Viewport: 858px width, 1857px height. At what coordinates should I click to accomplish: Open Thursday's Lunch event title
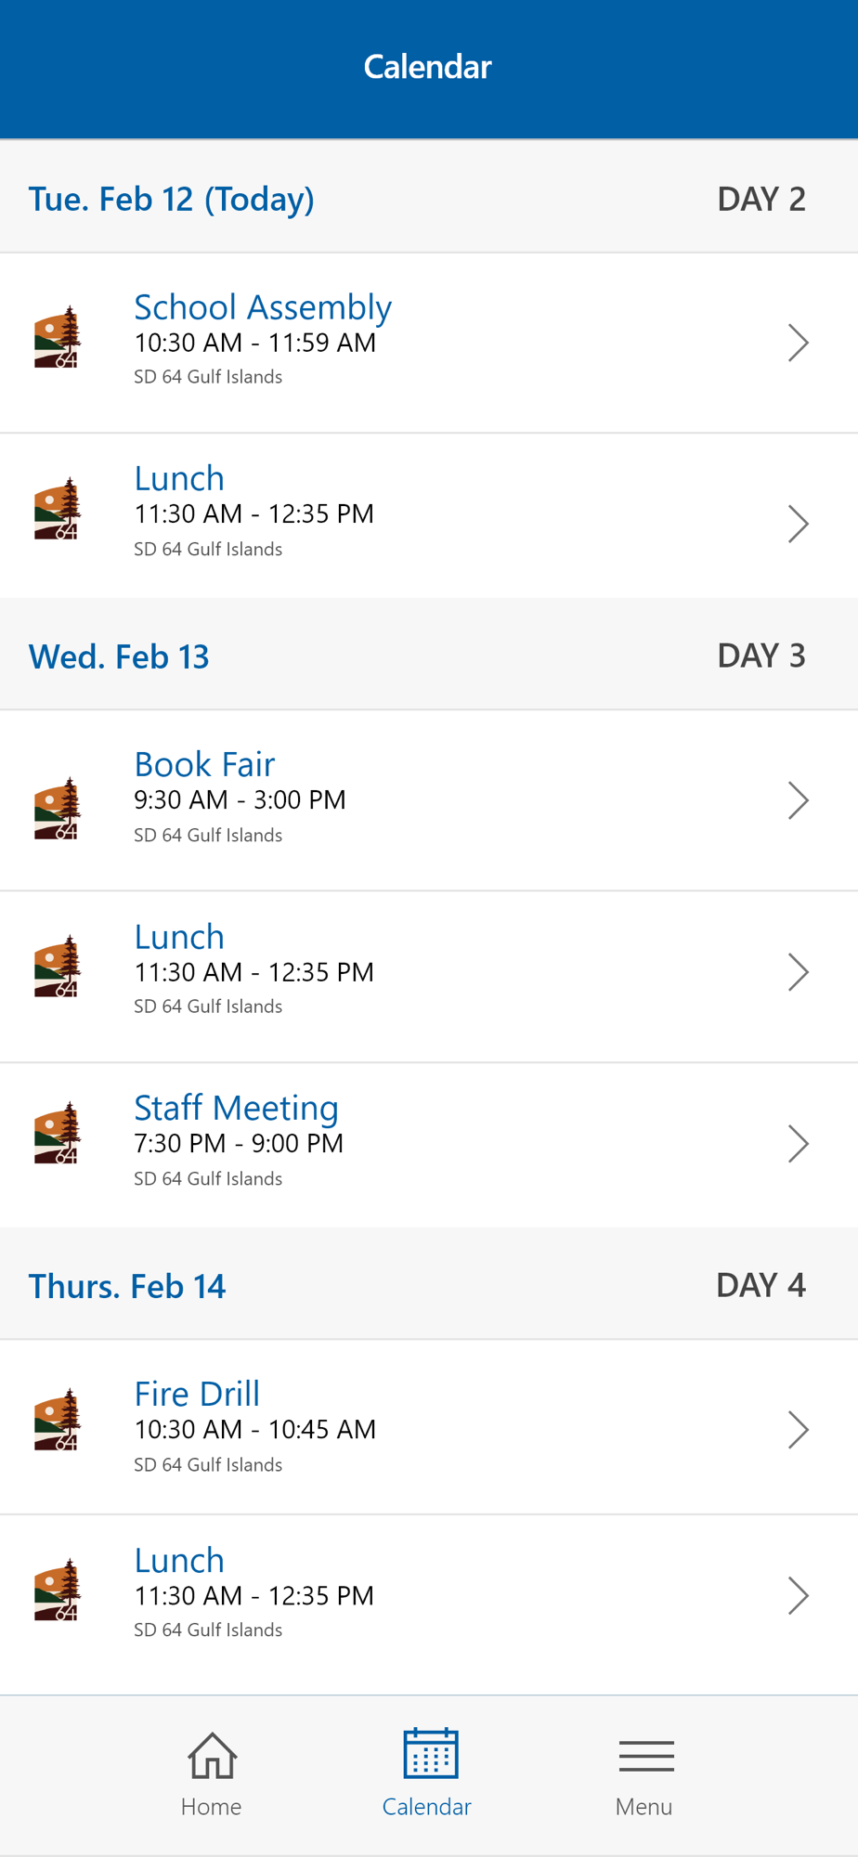[x=179, y=1561]
